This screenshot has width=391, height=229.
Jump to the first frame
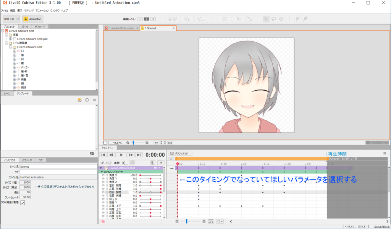(x=103, y=155)
